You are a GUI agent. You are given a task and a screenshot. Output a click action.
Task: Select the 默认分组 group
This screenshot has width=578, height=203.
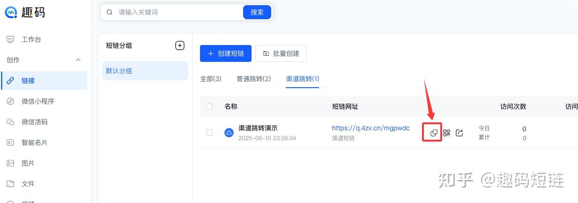pyautogui.click(x=145, y=71)
